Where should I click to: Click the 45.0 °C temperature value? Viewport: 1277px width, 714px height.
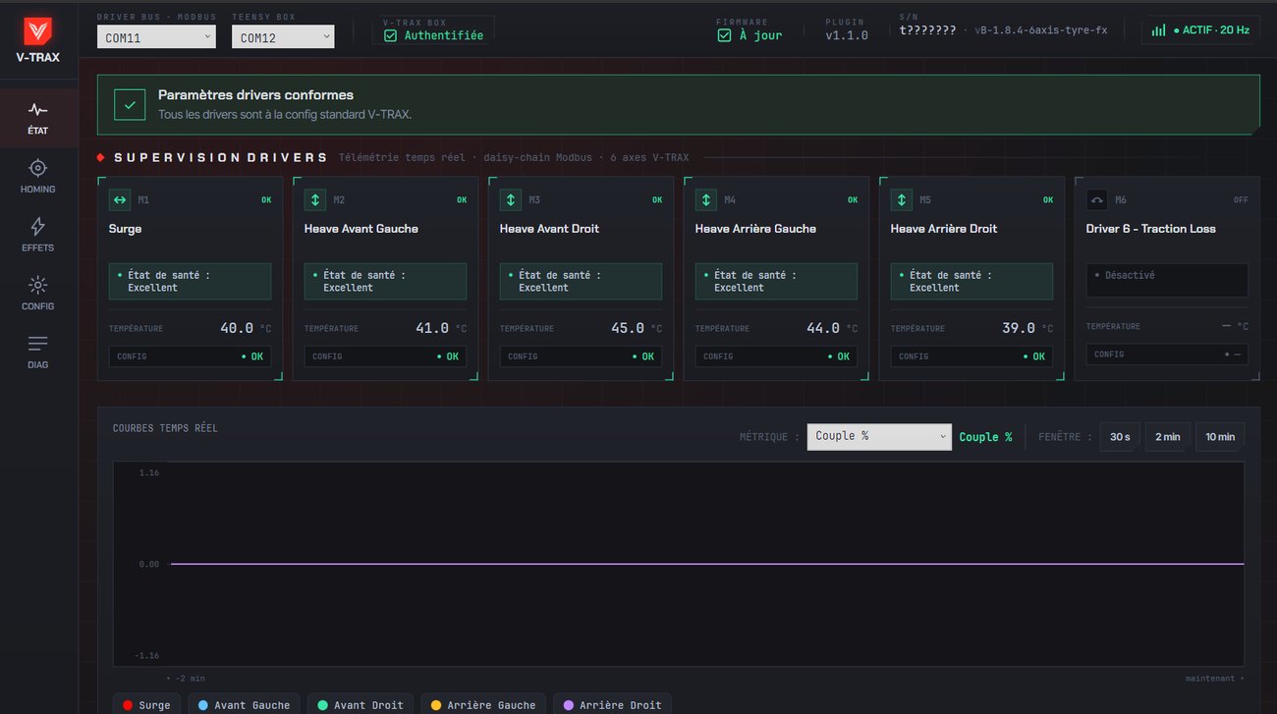pos(637,328)
